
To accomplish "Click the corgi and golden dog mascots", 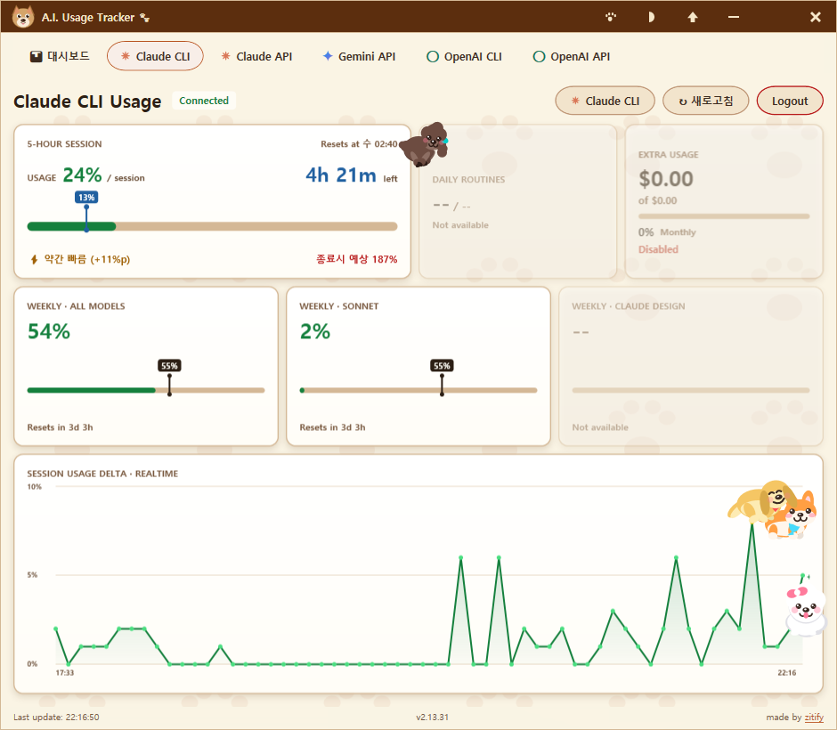I will [x=773, y=509].
